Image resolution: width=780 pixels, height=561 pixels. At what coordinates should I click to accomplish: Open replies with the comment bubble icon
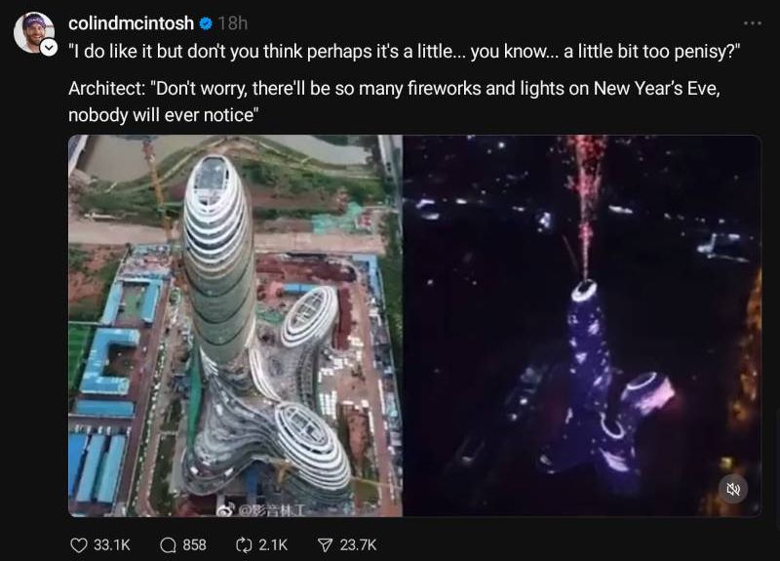point(168,544)
